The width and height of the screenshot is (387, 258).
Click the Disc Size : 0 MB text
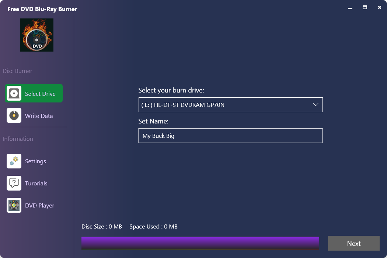tap(102, 226)
